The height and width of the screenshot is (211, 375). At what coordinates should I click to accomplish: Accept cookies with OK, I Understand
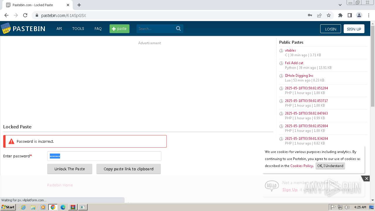point(330,166)
